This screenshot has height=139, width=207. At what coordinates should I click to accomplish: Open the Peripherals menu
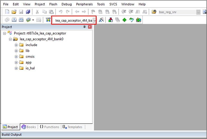[x=84, y=4]
